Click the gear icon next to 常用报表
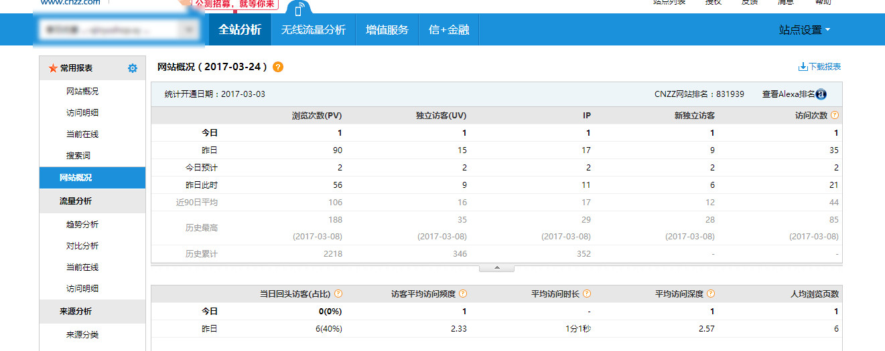The image size is (885, 351). click(133, 68)
